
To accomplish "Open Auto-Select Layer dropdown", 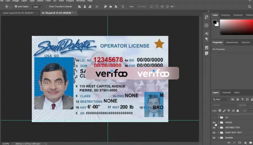I will pyautogui.click(x=37, y=7).
